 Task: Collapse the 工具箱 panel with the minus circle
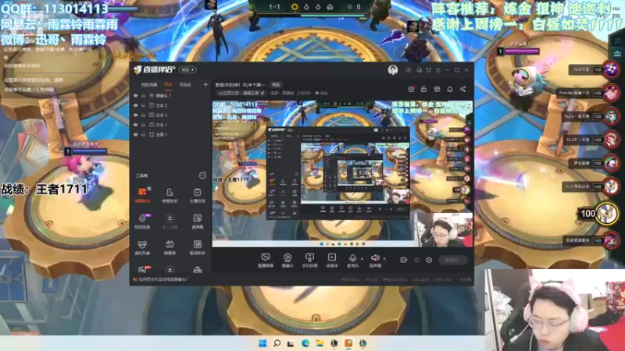tap(202, 175)
